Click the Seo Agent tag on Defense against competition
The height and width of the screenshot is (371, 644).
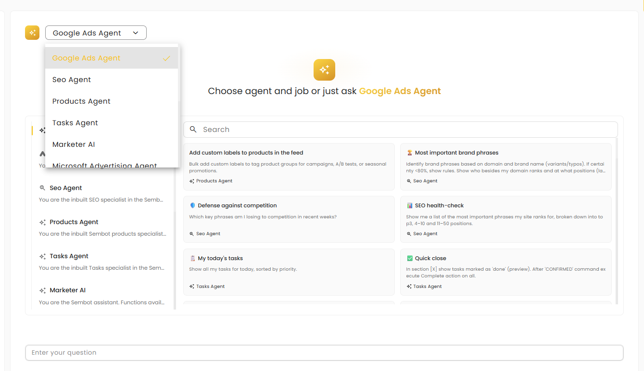(205, 234)
